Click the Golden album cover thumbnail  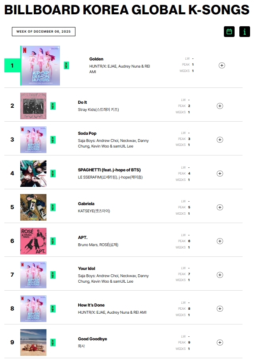pos(40,66)
